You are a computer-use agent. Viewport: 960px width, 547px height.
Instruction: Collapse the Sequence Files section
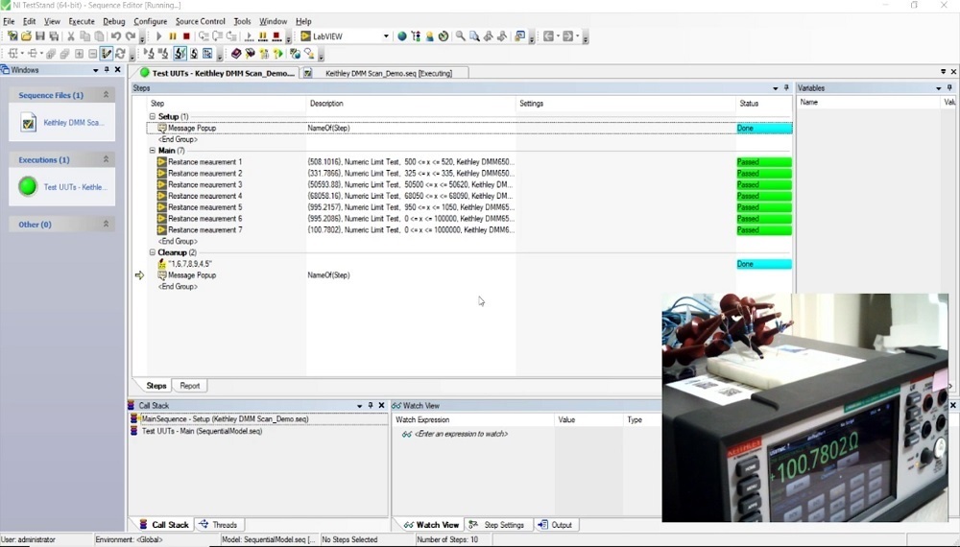tap(106, 95)
